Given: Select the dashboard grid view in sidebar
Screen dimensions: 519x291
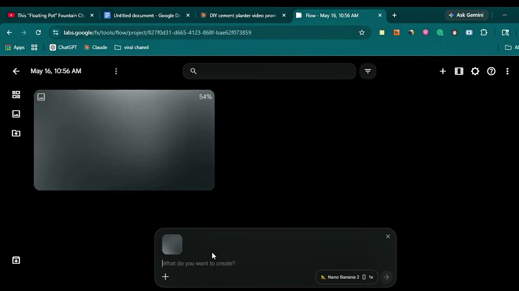Looking at the screenshot, I should click(16, 94).
